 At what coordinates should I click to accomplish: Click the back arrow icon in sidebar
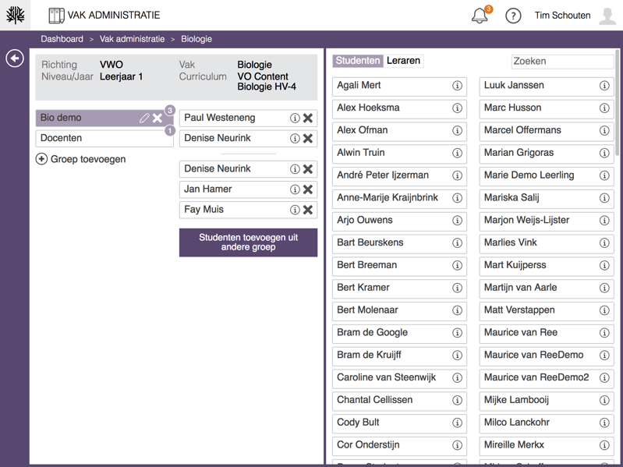(15, 58)
